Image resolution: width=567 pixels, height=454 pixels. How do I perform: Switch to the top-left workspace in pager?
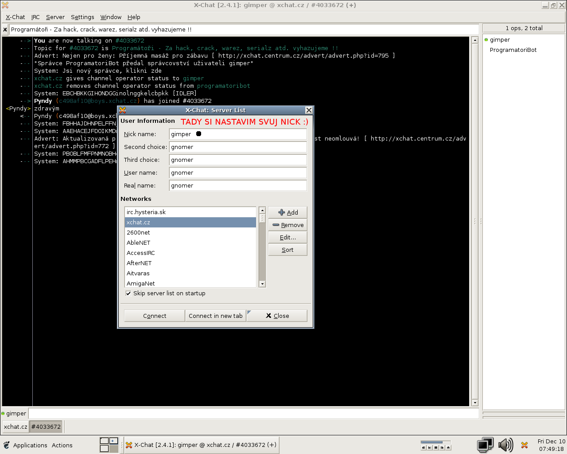point(105,441)
